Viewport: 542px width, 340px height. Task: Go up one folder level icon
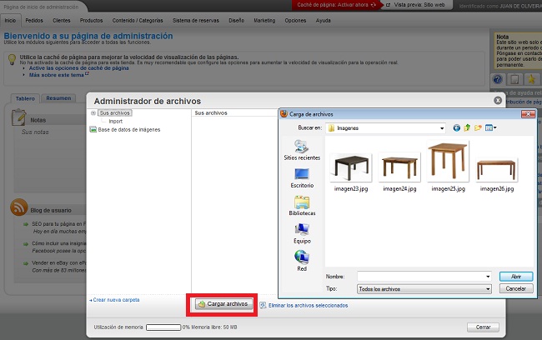pyautogui.click(x=467, y=127)
